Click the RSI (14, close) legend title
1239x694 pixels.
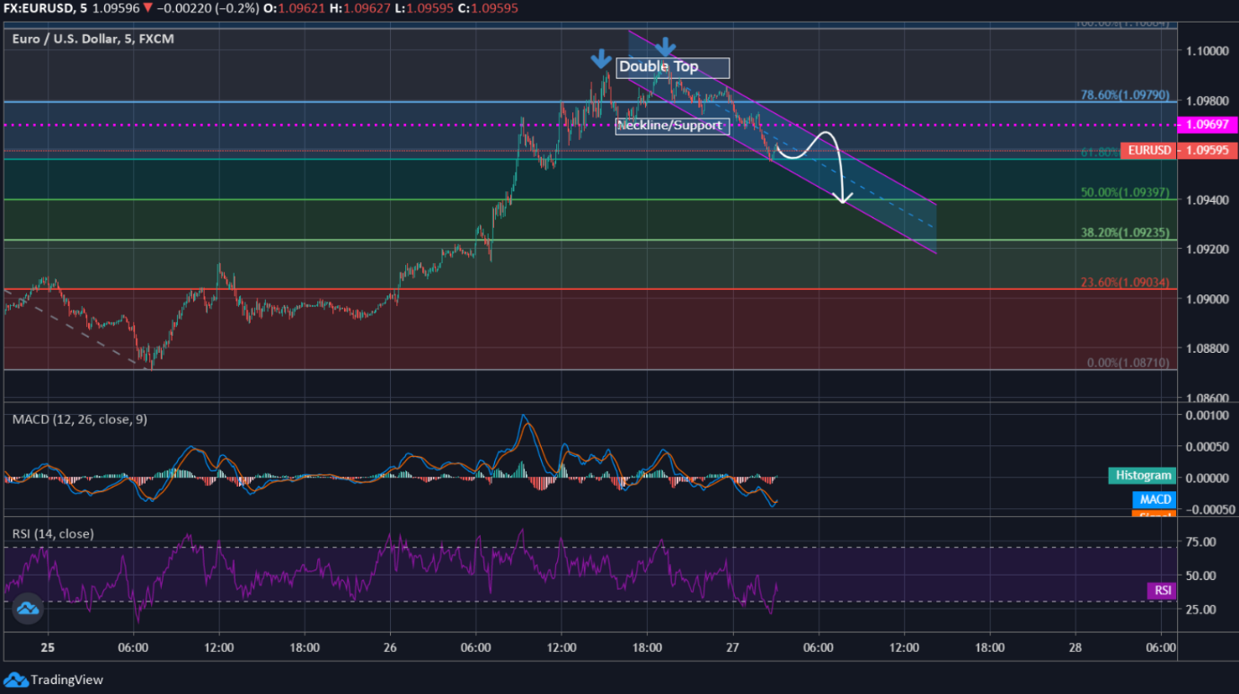click(x=53, y=533)
